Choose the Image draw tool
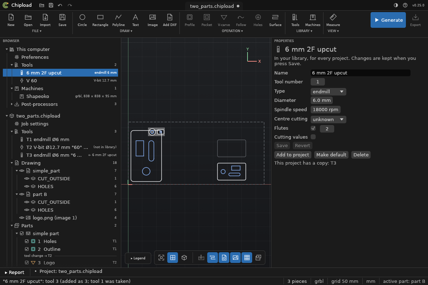Screen dimensions: 428x285 153,20
